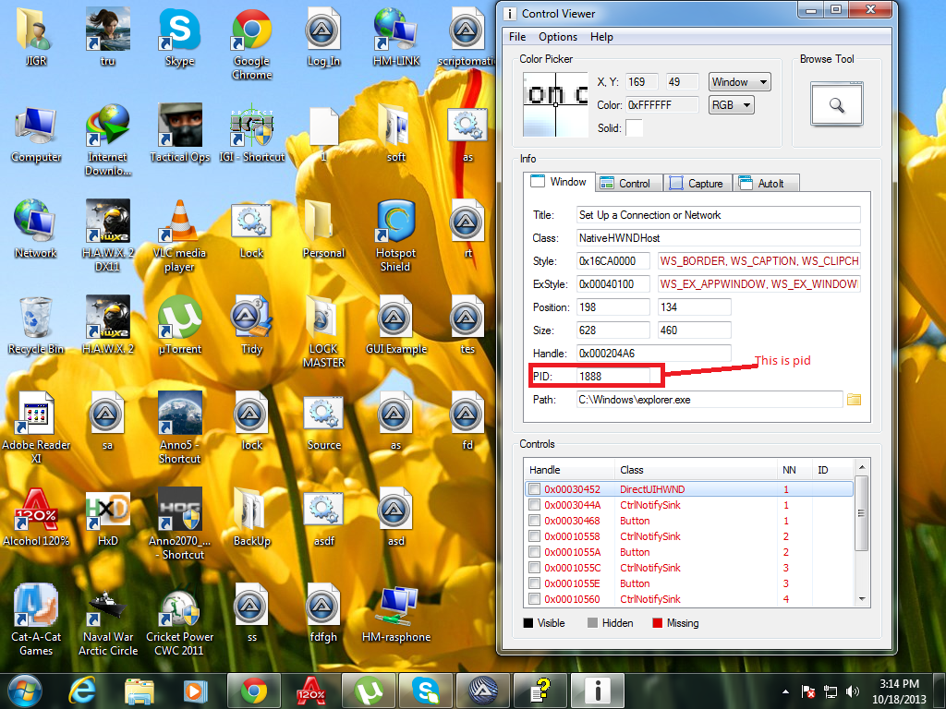Click the Browse Tool magnifier finder icon
Image resolution: width=946 pixels, height=709 pixels.
tap(836, 104)
